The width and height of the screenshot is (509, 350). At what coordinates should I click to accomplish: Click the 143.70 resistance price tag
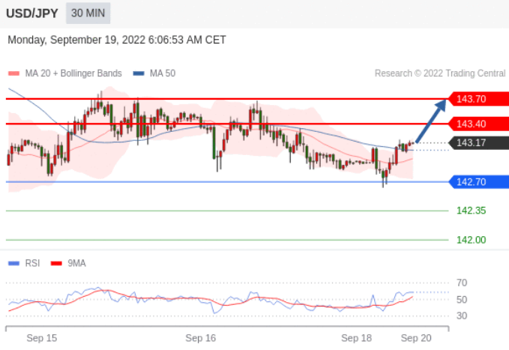pyautogui.click(x=478, y=99)
